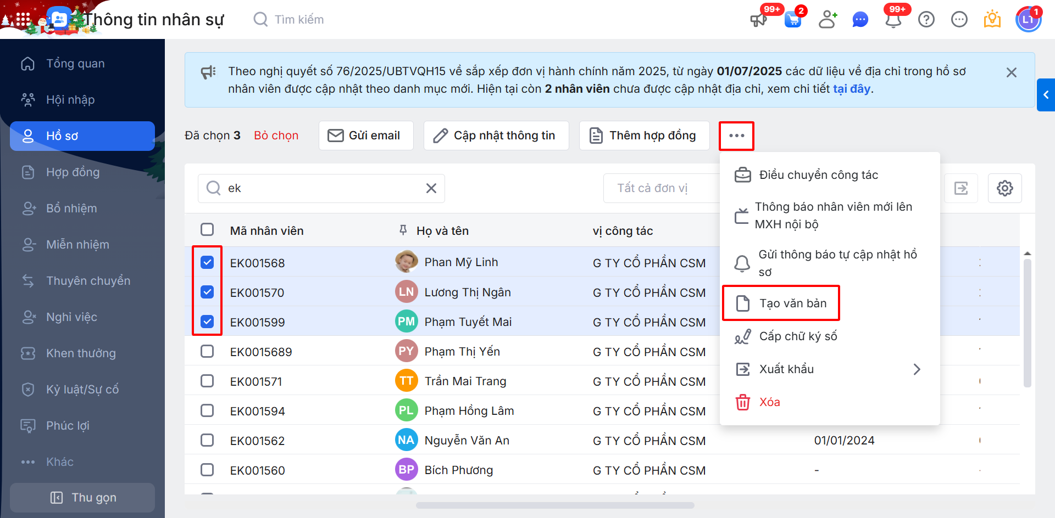The image size is (1055, 518).
Task: Uncheck the EK001570 row checkbox
Action: click(207, 292)
